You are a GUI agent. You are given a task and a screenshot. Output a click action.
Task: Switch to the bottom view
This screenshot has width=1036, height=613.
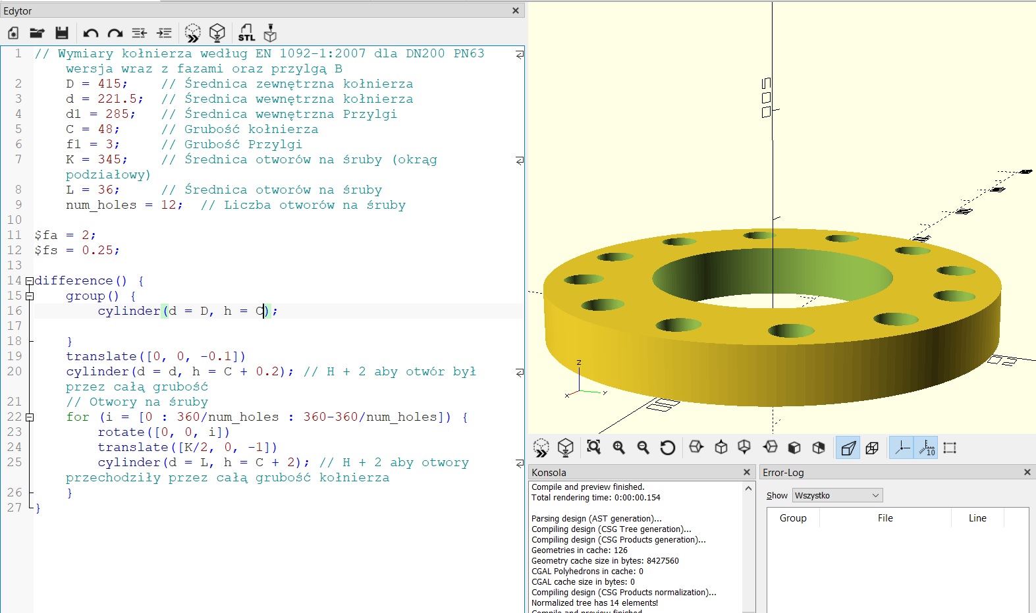[744, 448]
